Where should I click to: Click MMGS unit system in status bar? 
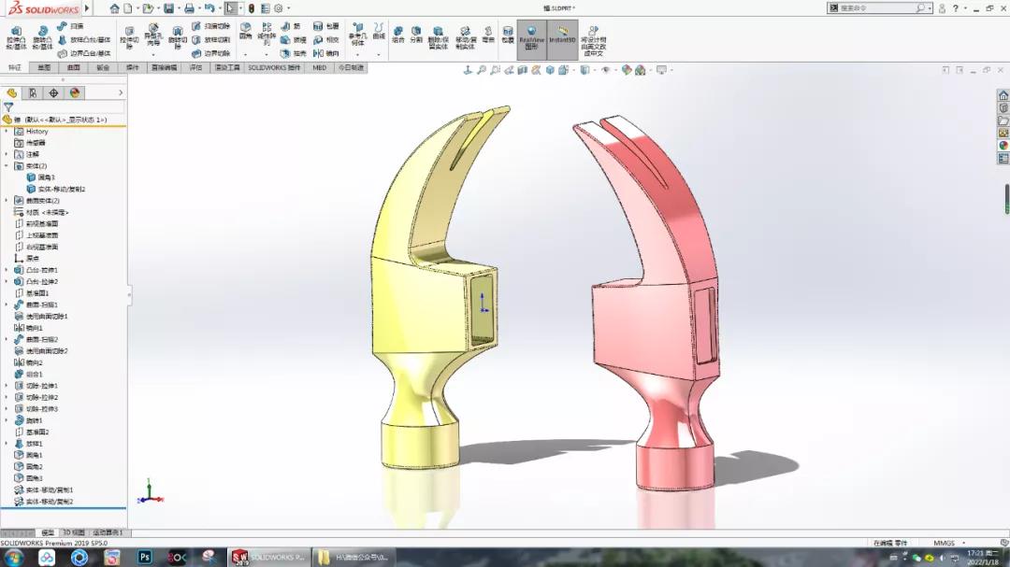click(946, 542)
